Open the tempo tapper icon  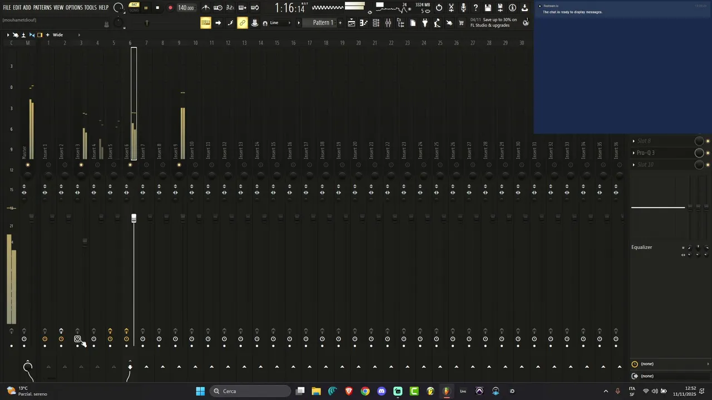coord(437,23)
